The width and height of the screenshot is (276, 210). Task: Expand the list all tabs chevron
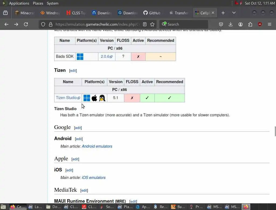[234, 13]
